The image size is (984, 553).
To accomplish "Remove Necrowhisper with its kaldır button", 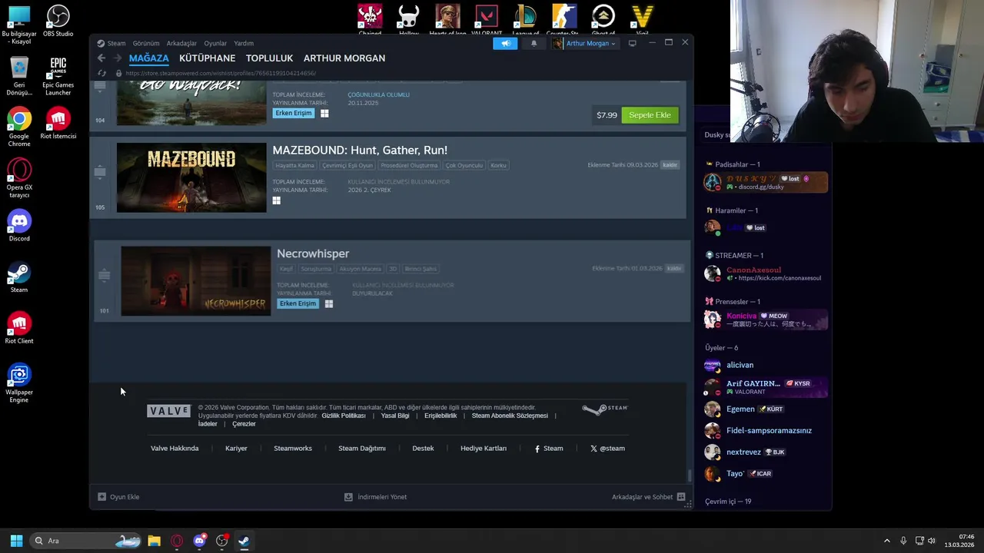I will point(674,269).
